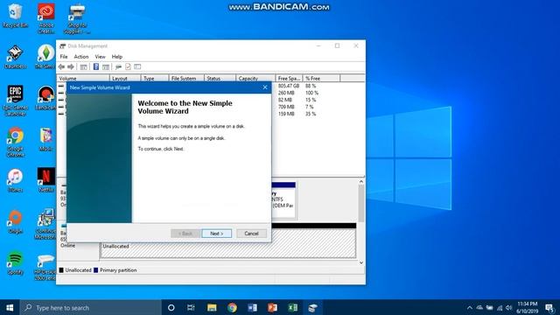The height and width of the screenshot is (315, 560).
Task: Click Next in the New Simple Volume Wizard
Action: click(216, 234)
